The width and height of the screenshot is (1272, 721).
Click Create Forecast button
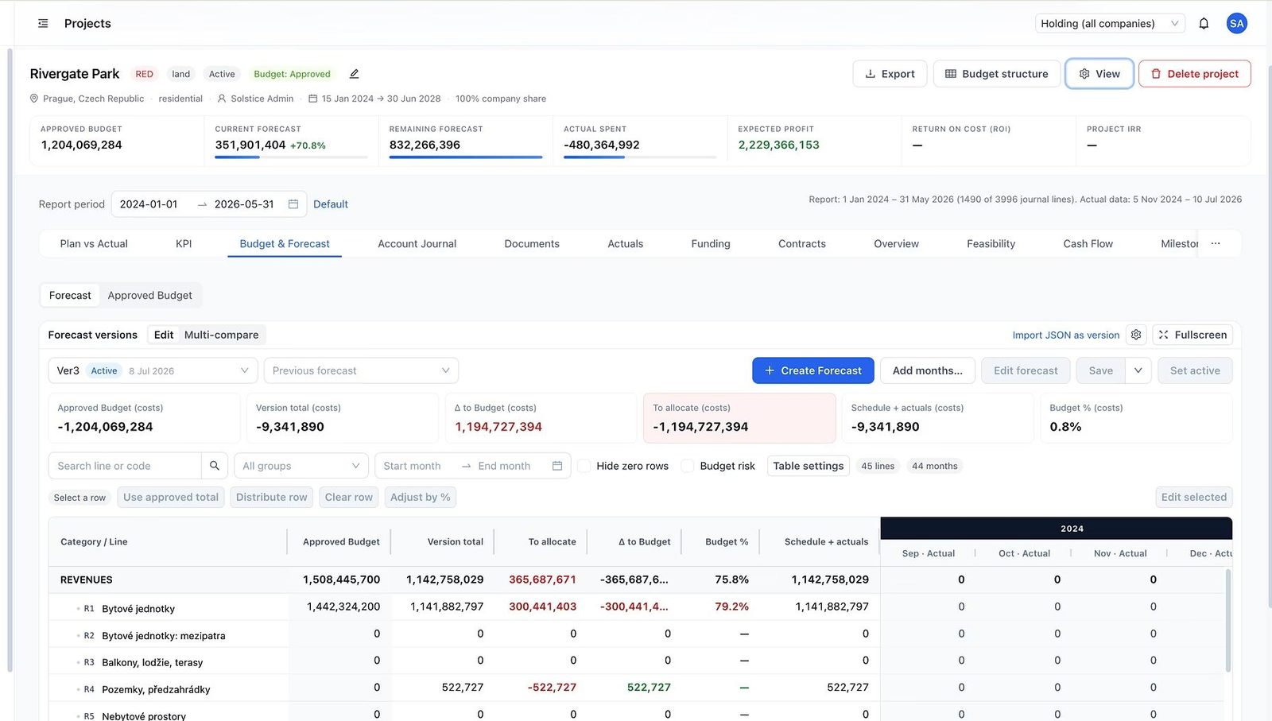813,370
